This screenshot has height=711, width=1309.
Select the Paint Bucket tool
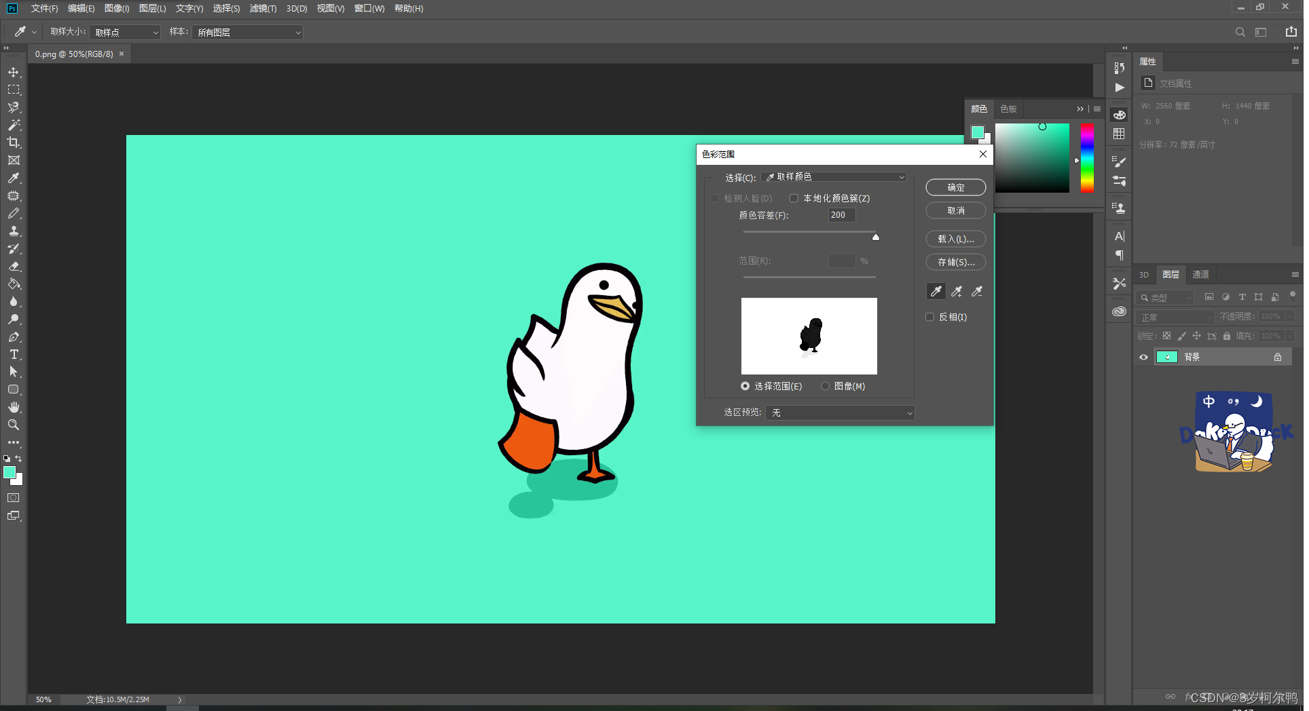click(14, 284)
